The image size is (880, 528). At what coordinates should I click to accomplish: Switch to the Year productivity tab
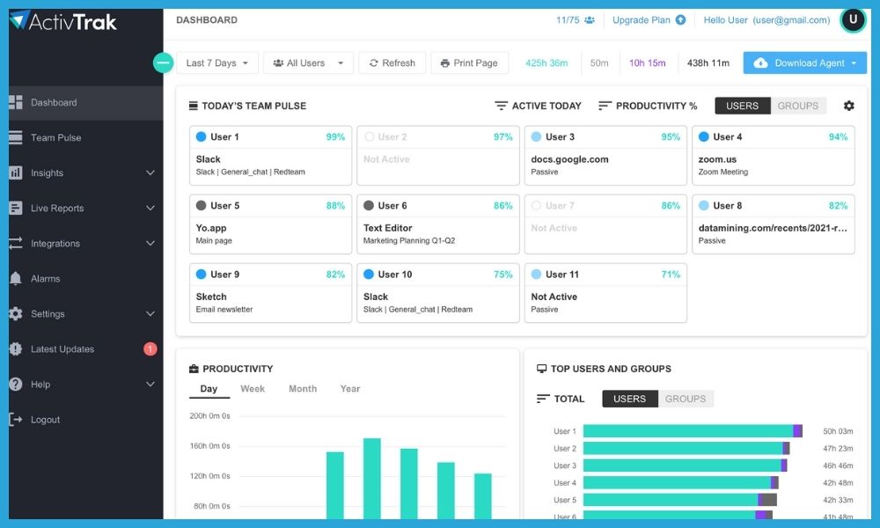350,389
